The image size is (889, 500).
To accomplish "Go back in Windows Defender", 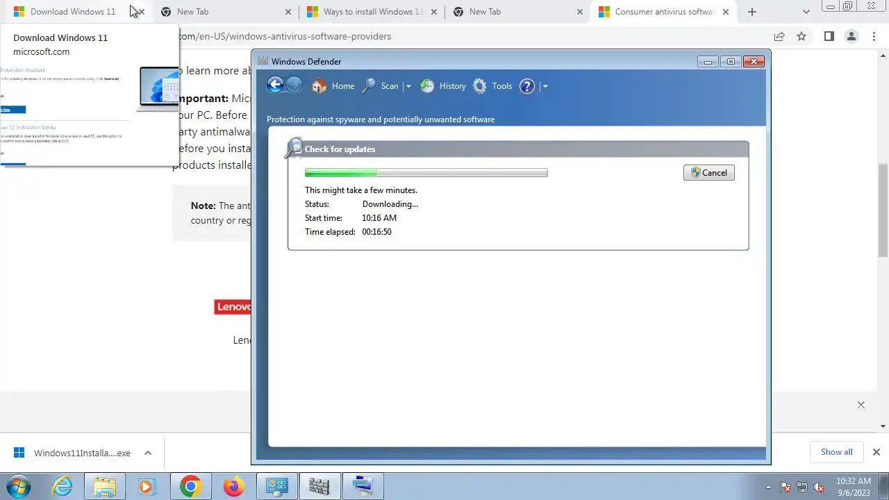I will (275, 85).
